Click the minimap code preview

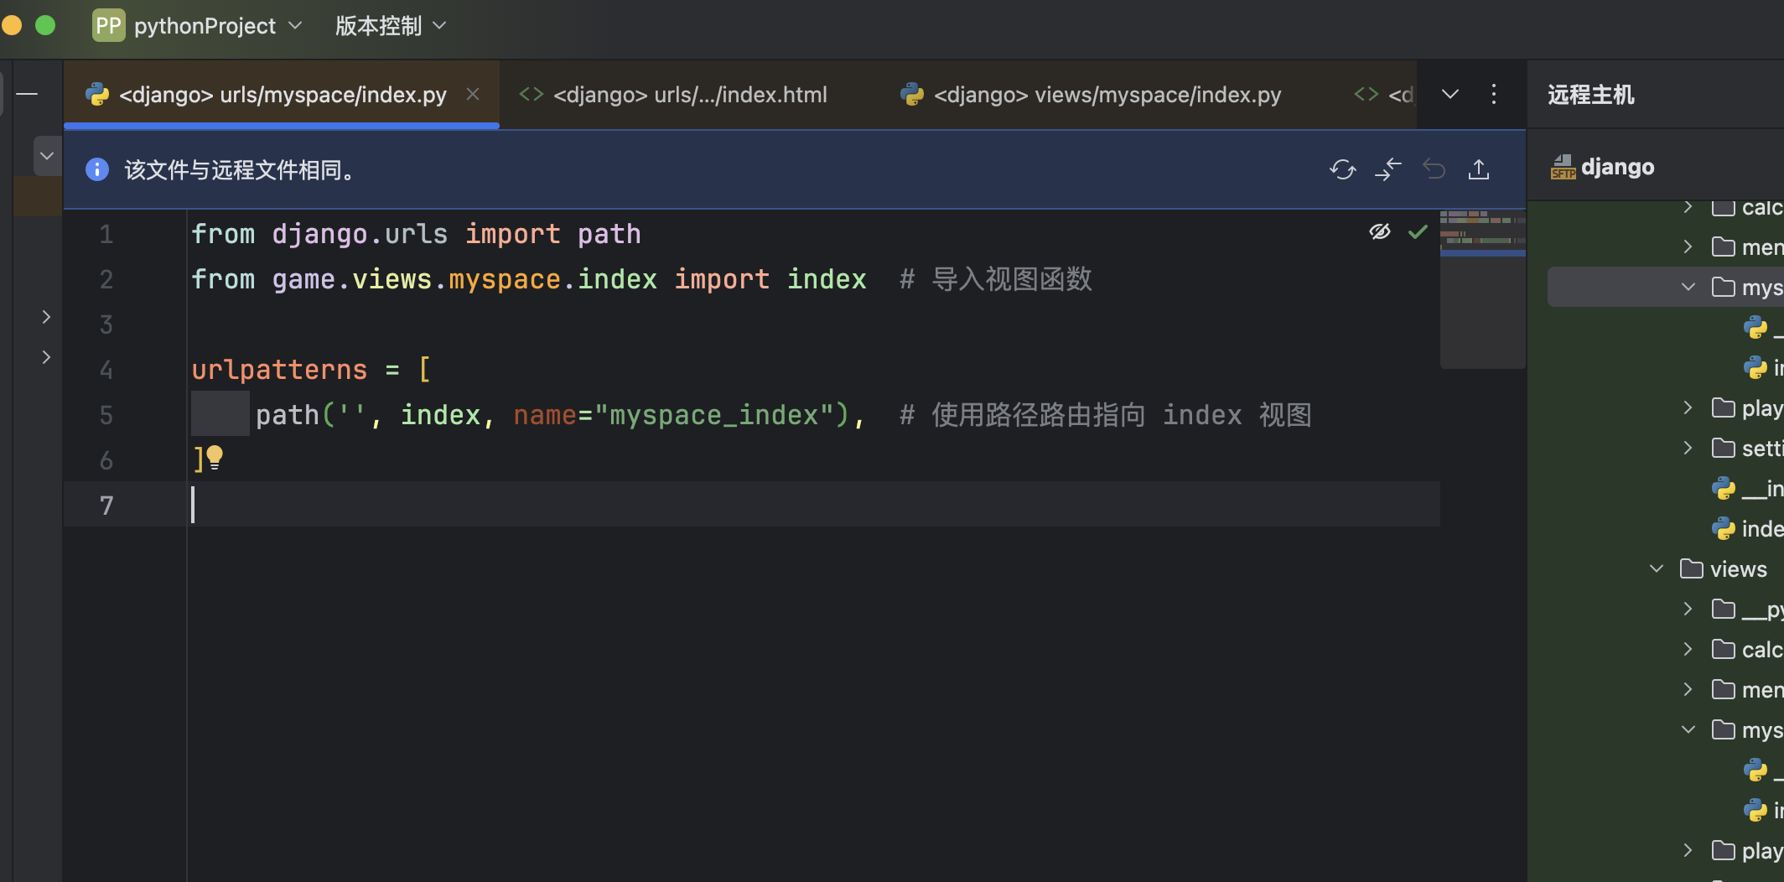[x=1482, y=288]
